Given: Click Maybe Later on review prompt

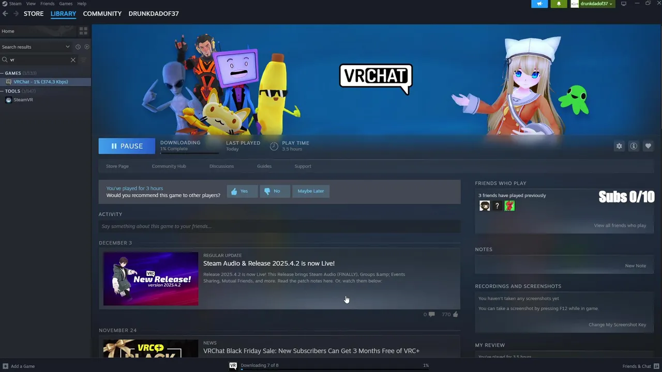Looking at the screenshot, I should point(311,191).
